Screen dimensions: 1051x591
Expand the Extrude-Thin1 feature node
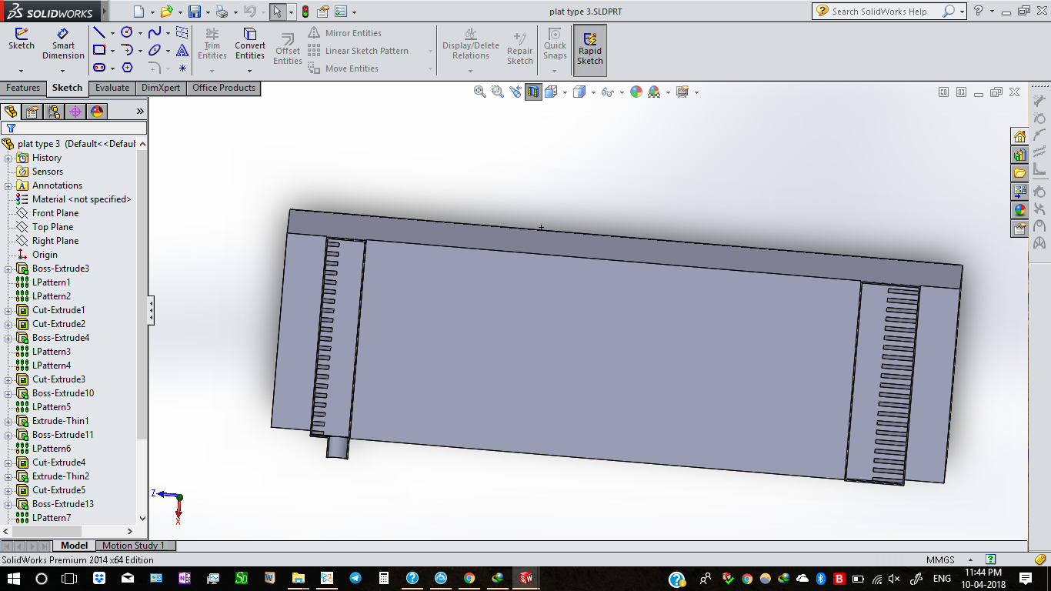coord(8,421)
